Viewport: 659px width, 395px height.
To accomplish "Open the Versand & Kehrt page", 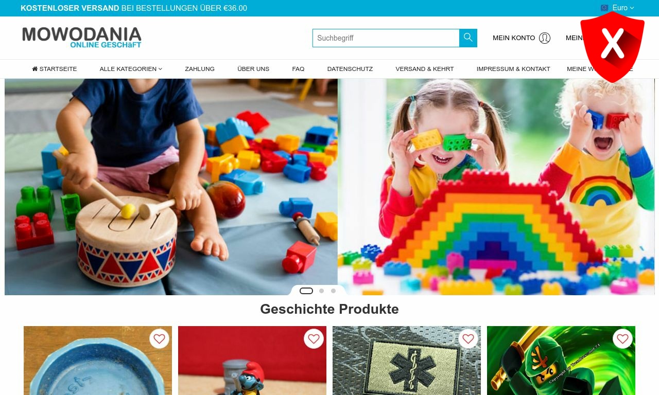I will (425, 69).
